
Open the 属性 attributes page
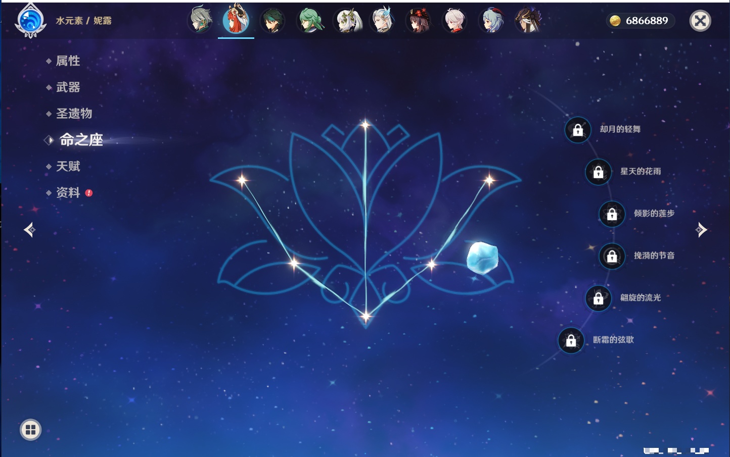pos(68,61)
